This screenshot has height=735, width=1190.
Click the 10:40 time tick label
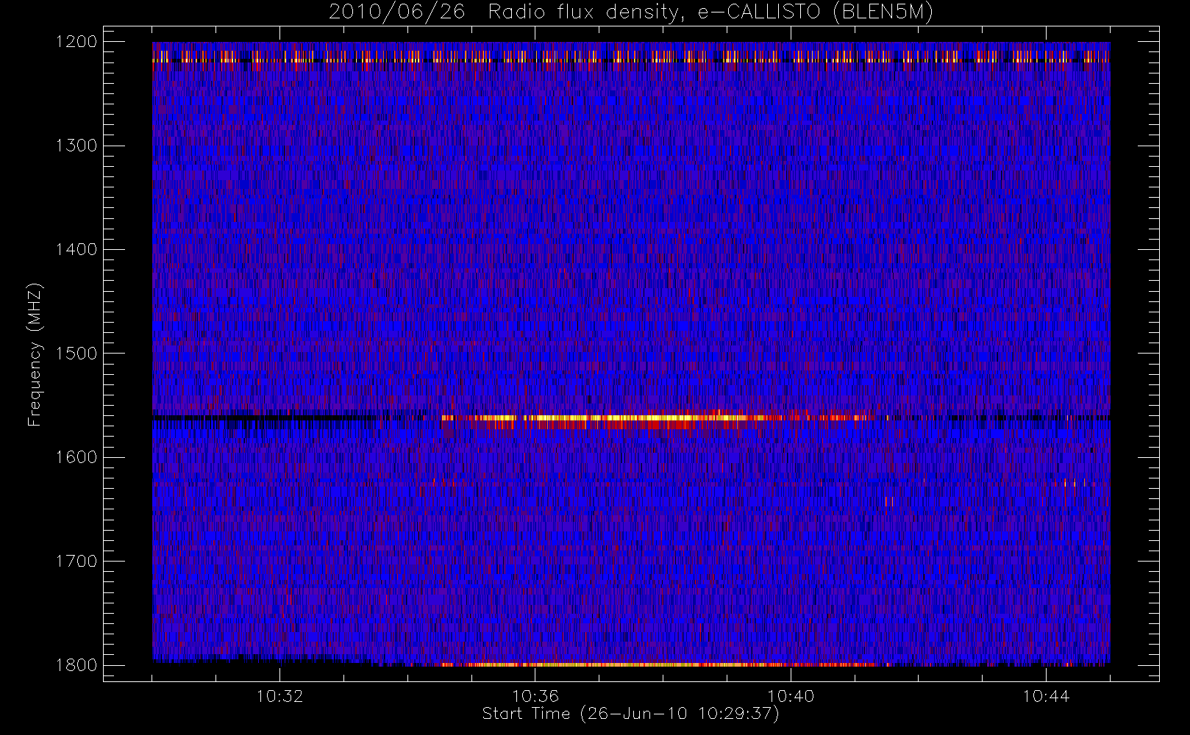(791, 696)
